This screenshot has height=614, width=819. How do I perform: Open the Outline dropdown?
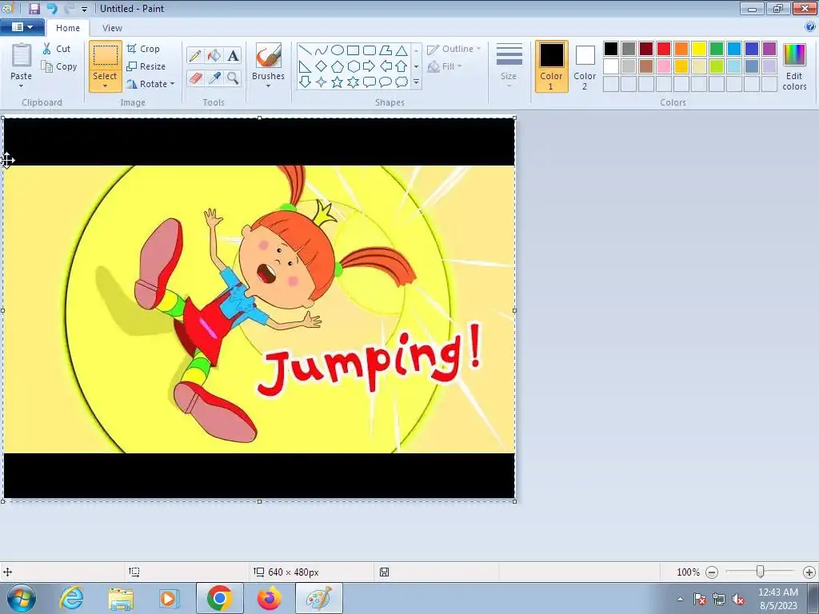(x=453, y=49)
